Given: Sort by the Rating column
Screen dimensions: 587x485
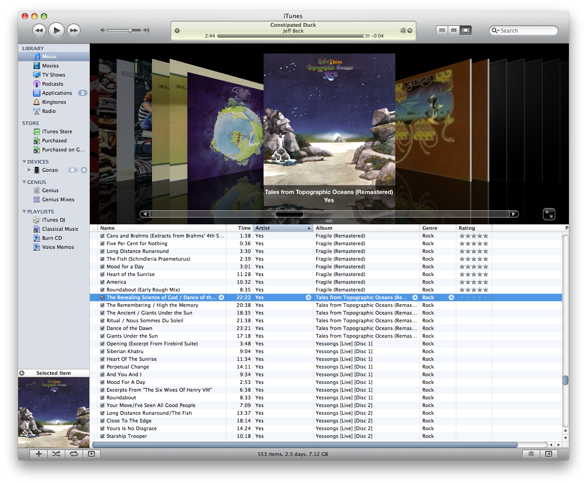Looking at the screenshot, I should (474, 228).
